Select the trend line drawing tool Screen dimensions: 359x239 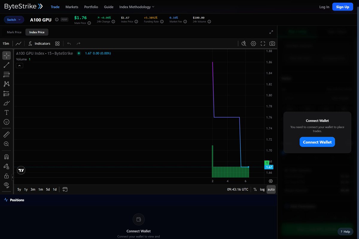[x=6, y=65]
